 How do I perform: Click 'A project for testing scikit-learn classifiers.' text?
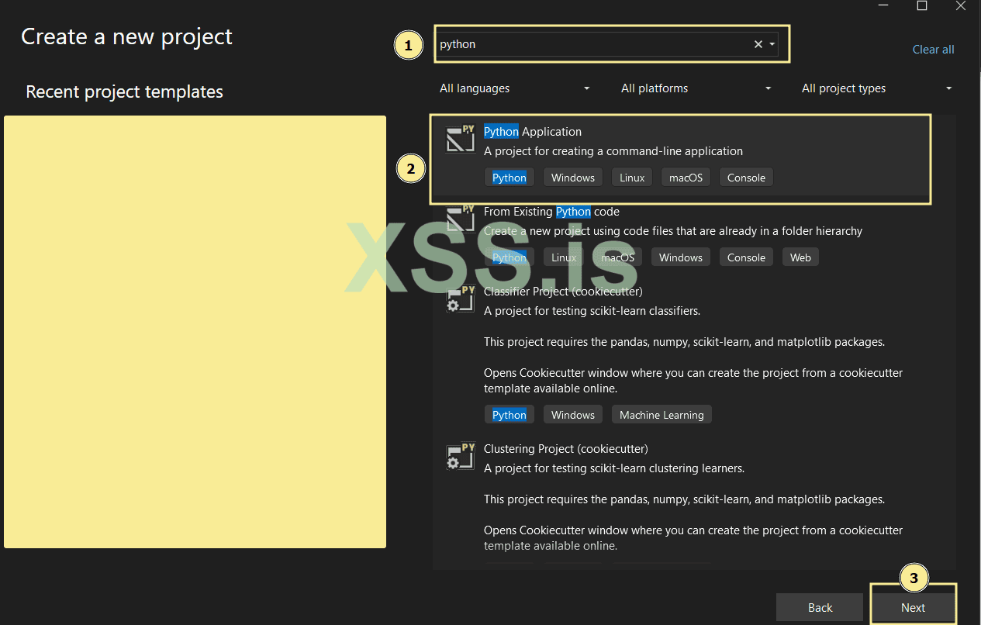pos(592,311)
